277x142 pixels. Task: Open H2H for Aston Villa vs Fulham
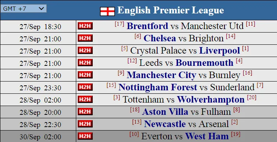(x=85, y=112)
